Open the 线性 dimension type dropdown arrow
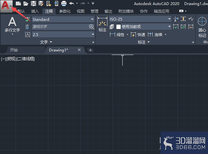 tap(127, 35)
